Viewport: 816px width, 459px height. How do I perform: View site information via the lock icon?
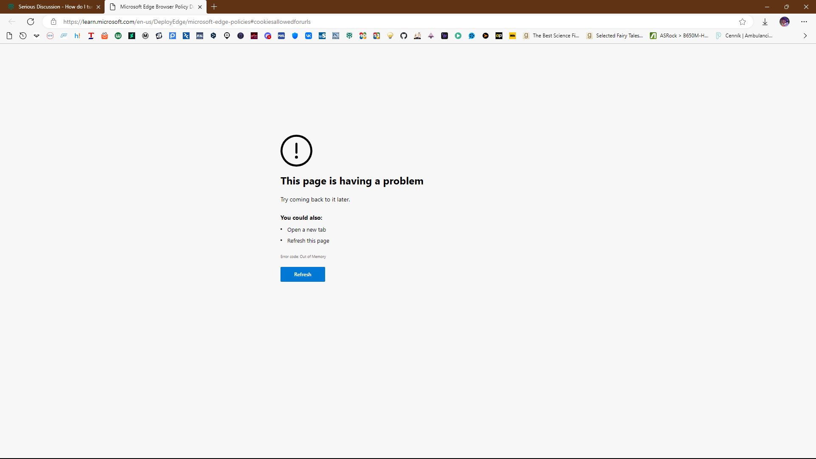(x=54, y=22)
